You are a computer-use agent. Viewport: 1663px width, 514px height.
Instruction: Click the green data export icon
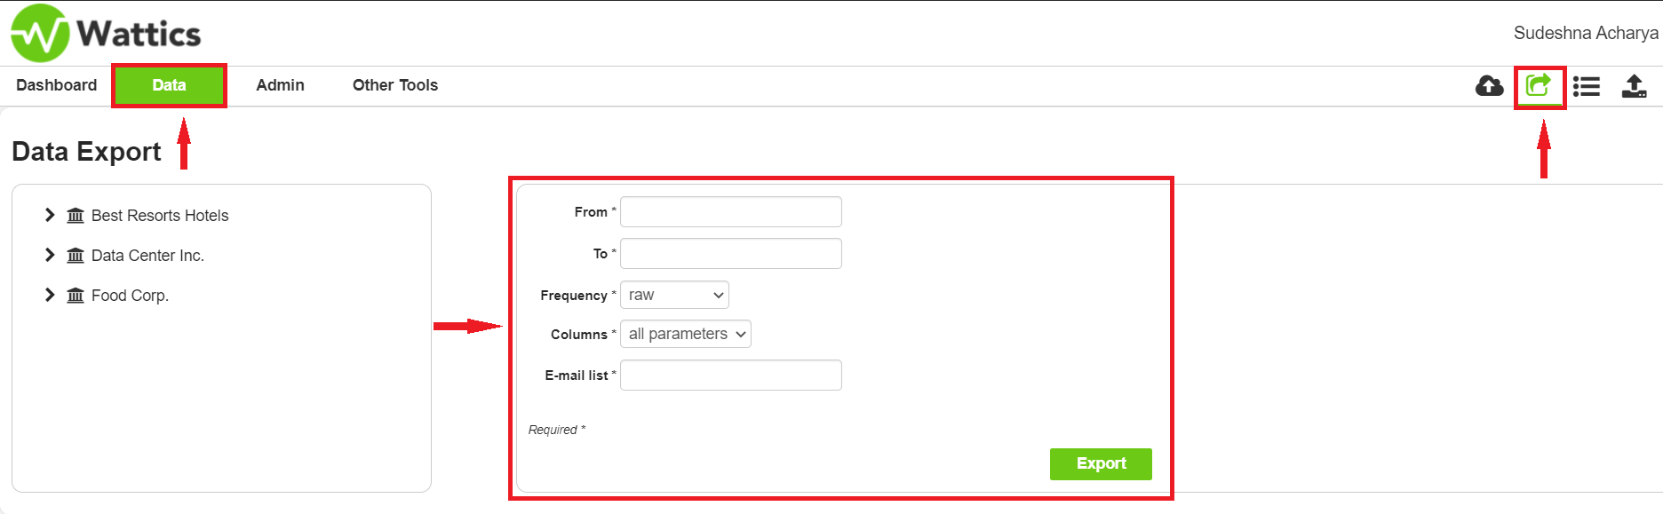point(1538,85)
